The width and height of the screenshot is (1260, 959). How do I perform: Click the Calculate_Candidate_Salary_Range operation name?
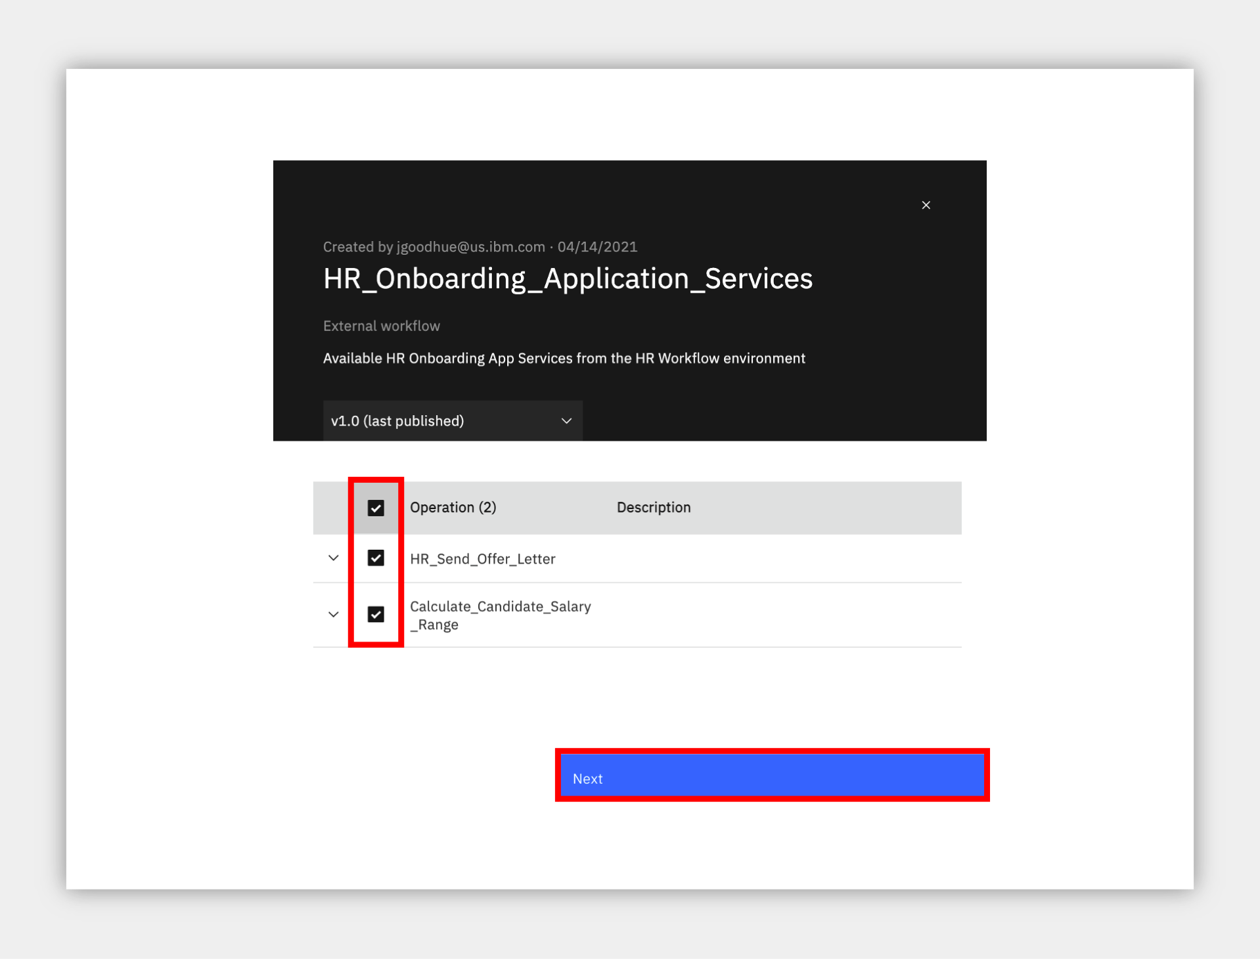click(501, 615)
